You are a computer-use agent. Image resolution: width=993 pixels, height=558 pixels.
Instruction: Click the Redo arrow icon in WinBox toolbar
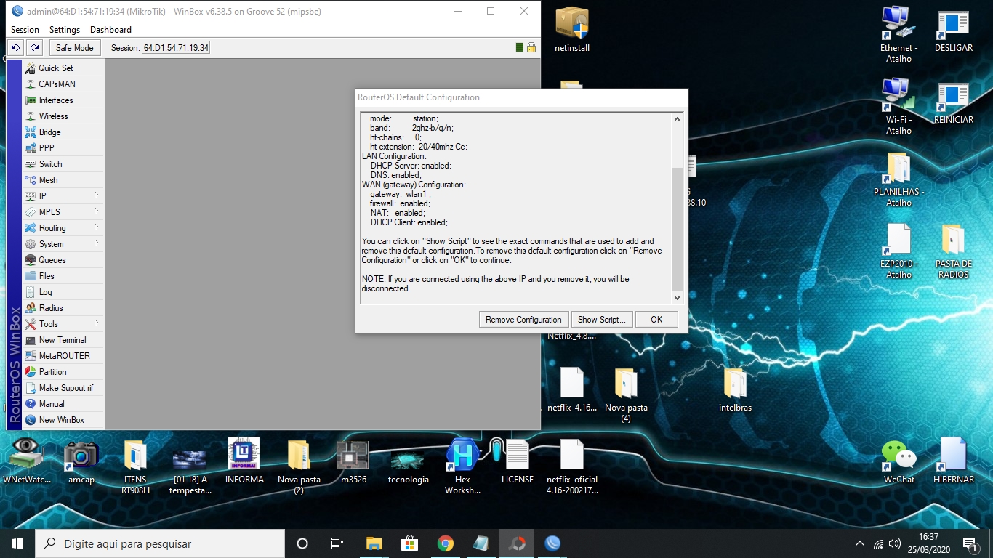pos(34,48)
